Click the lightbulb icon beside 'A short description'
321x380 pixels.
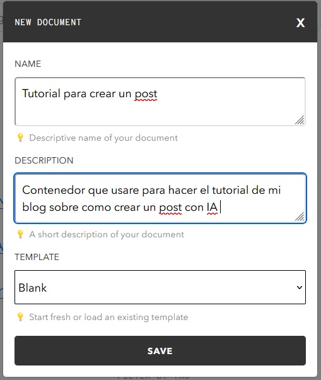(x=20, y=234)
